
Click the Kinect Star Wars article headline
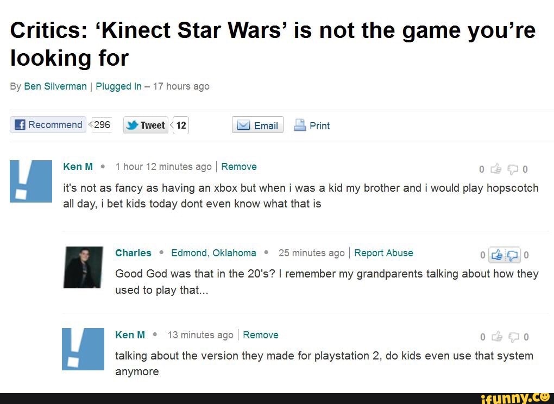pos(273,43)
